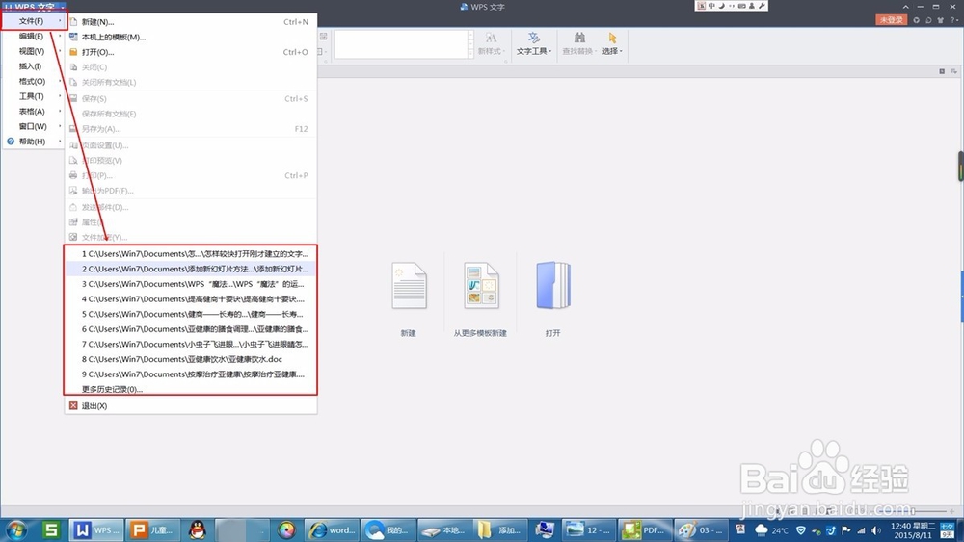
Task: Open recent file 5 健商——长寿的
Action: click(191, 314)
